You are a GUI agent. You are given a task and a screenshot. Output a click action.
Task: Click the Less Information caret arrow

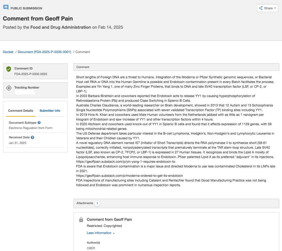pos(114,233)
